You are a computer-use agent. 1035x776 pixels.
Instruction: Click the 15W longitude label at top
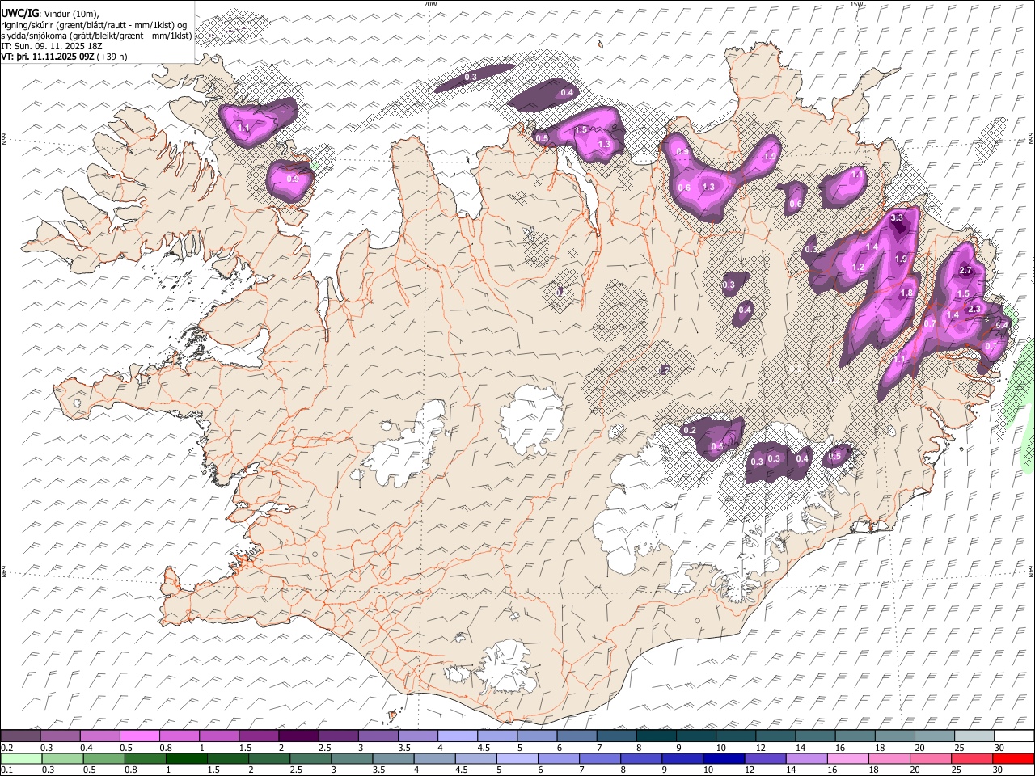point(856,4)
